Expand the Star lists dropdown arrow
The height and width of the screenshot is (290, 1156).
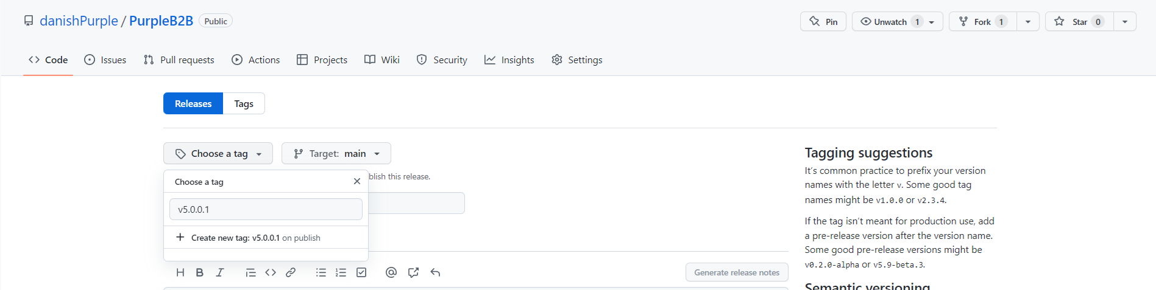1125,22
